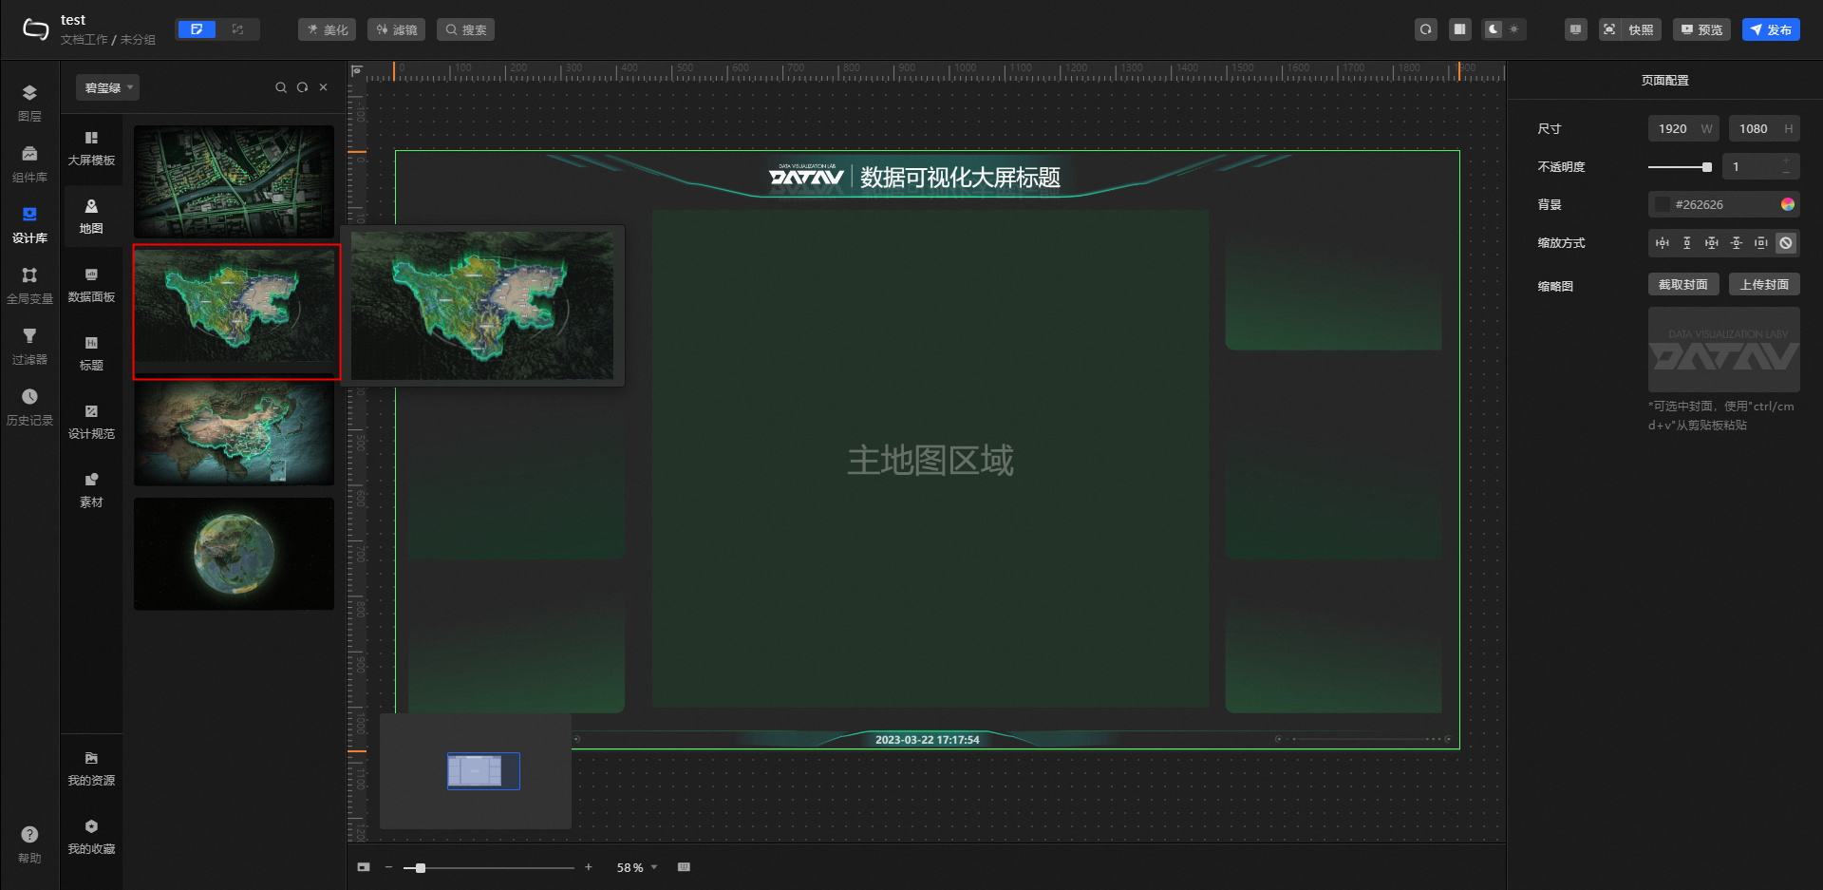The width and height of the screenshot is (1823, 890).
Task: Click the 上传封面 upload cover button
Action: (1764, 284)
